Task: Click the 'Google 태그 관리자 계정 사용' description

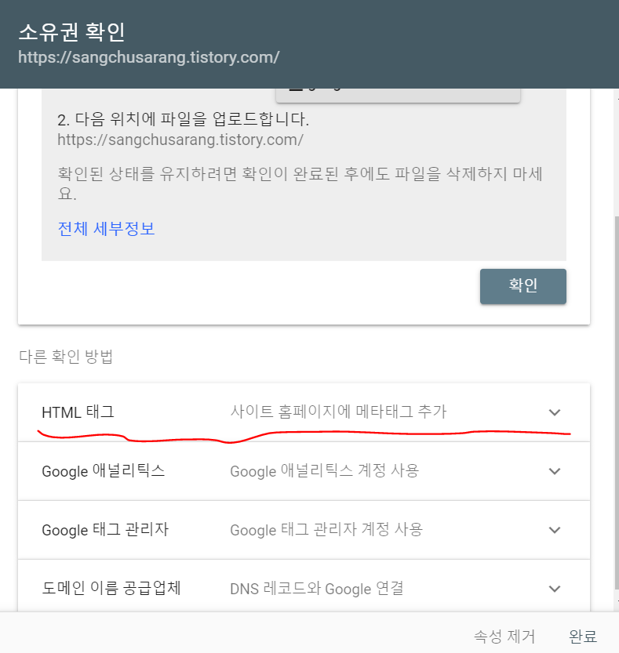Action: 326,530
